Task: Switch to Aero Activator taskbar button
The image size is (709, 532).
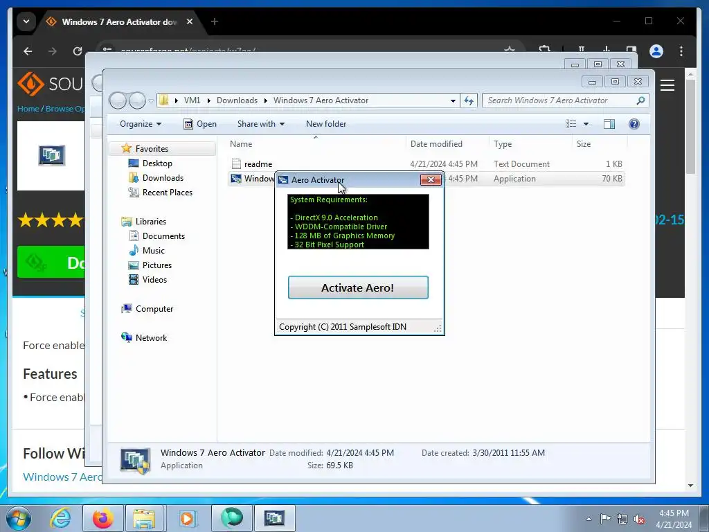Action: [x=274, y=518]
